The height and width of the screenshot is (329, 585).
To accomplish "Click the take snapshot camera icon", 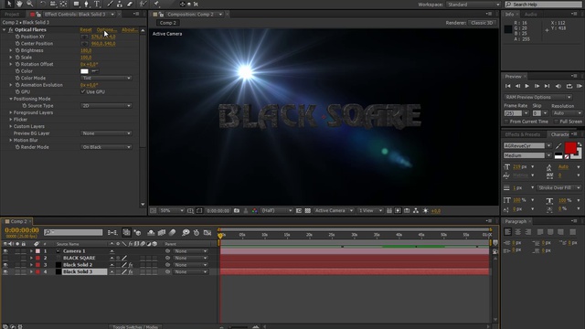I will coord(237,211).
